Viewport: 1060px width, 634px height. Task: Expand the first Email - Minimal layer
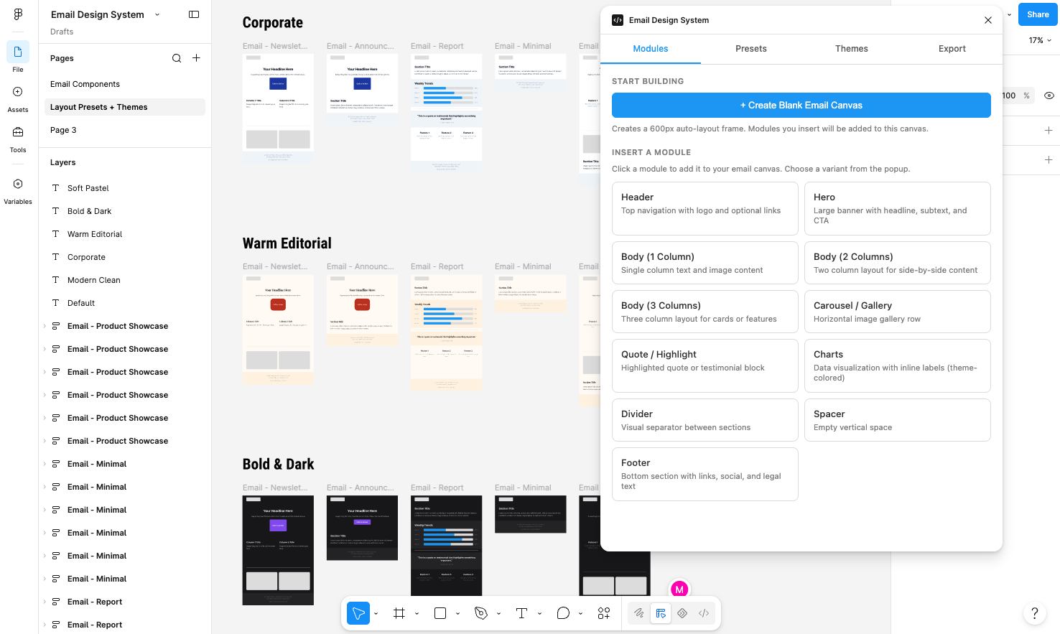(45, 464)
